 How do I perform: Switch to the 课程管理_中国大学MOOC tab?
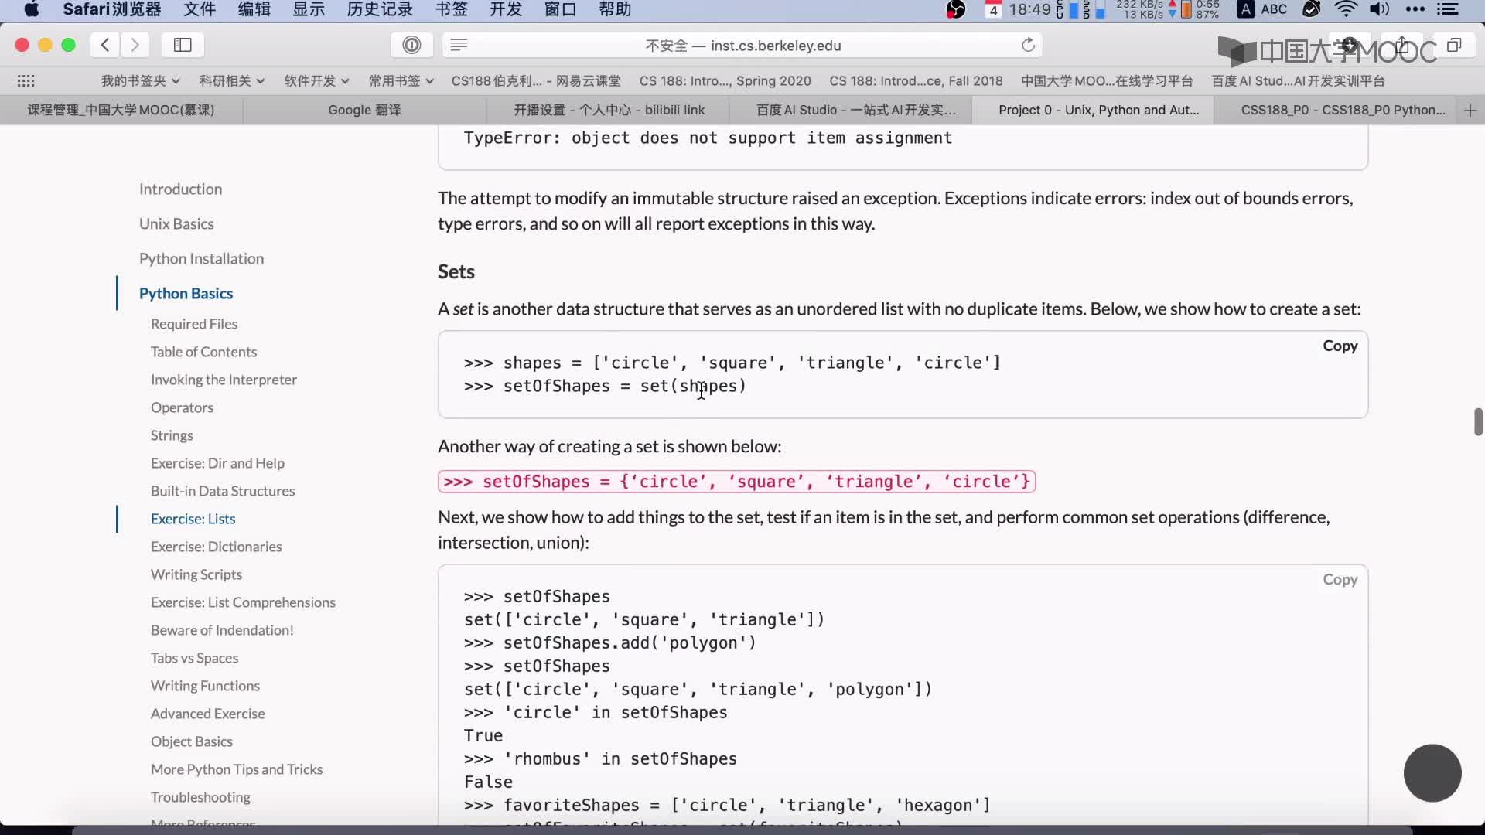pos(121,110)
